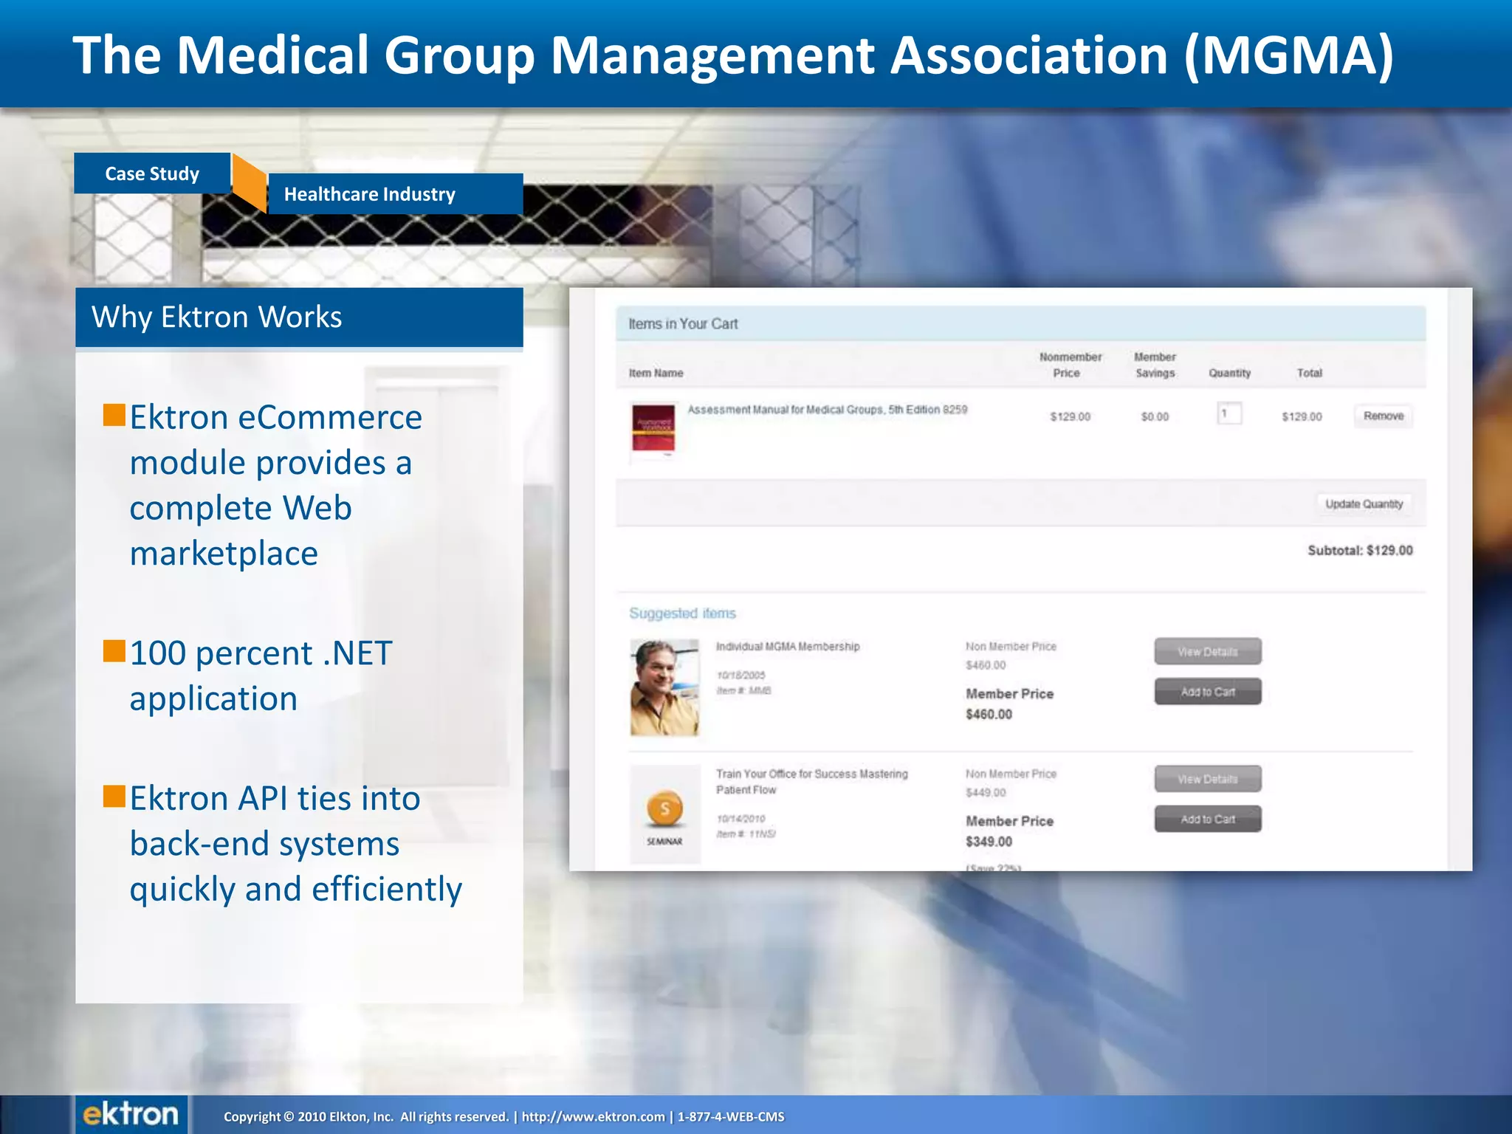Click the Case Study label
Viewport: 1512px width, 1134px height.
[152, 173]
